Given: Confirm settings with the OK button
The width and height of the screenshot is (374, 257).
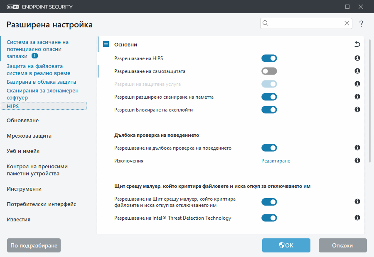Looking at the screenshot, I should [286, 245].
